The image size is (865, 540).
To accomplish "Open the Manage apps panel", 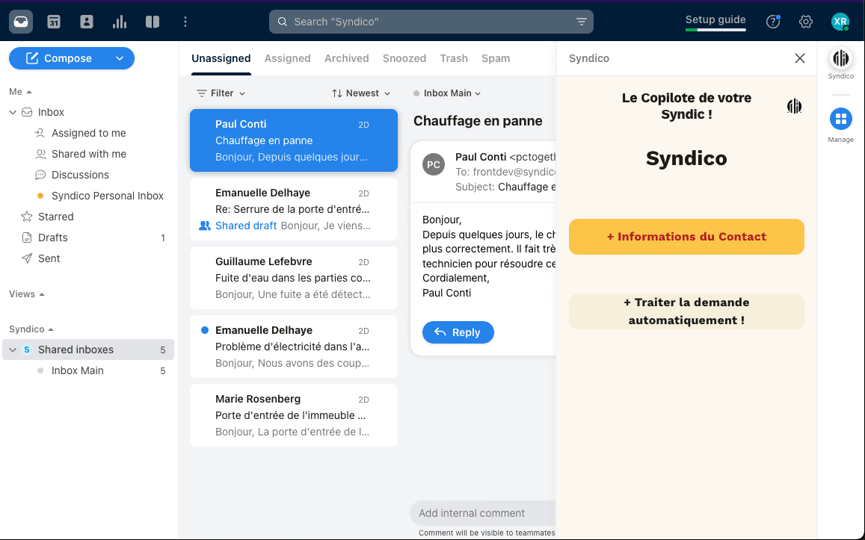I will click(x=840, y=120).
